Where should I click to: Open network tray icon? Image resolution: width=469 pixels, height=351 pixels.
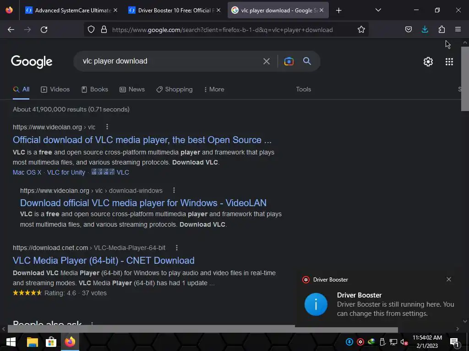(393, 342)
